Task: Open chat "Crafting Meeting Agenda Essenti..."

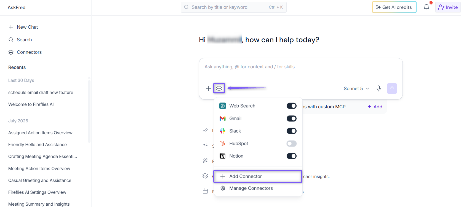Action: (x=43, y=157)
